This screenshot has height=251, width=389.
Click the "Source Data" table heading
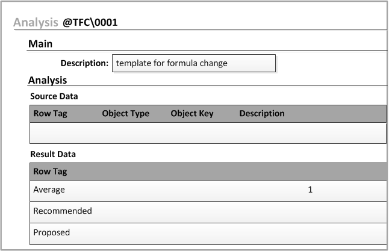(54, 96)
